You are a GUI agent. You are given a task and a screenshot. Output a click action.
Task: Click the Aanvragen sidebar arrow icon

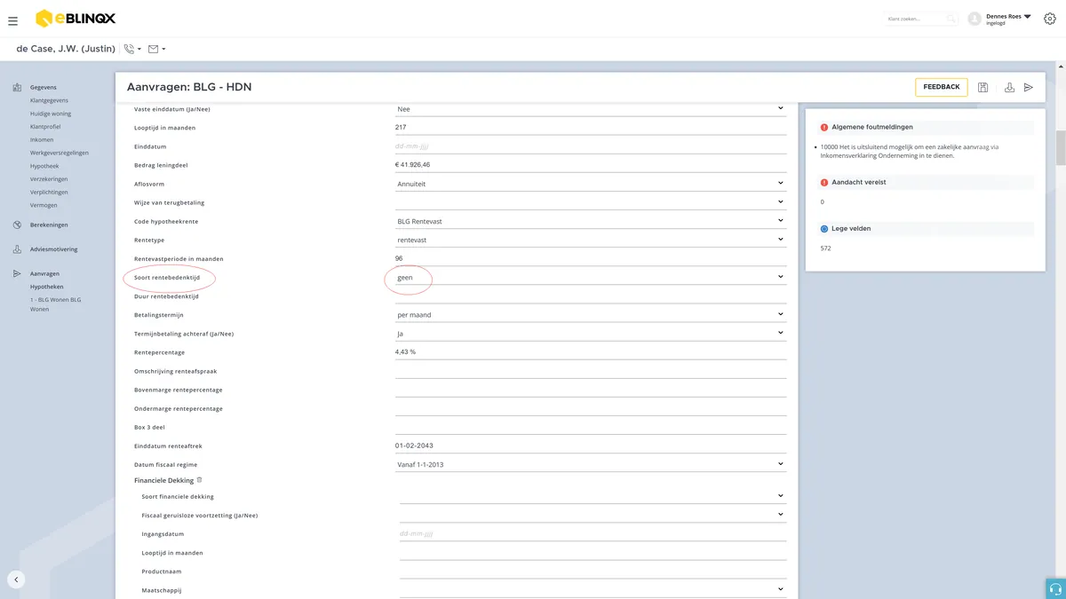click(x=18, y=274)
